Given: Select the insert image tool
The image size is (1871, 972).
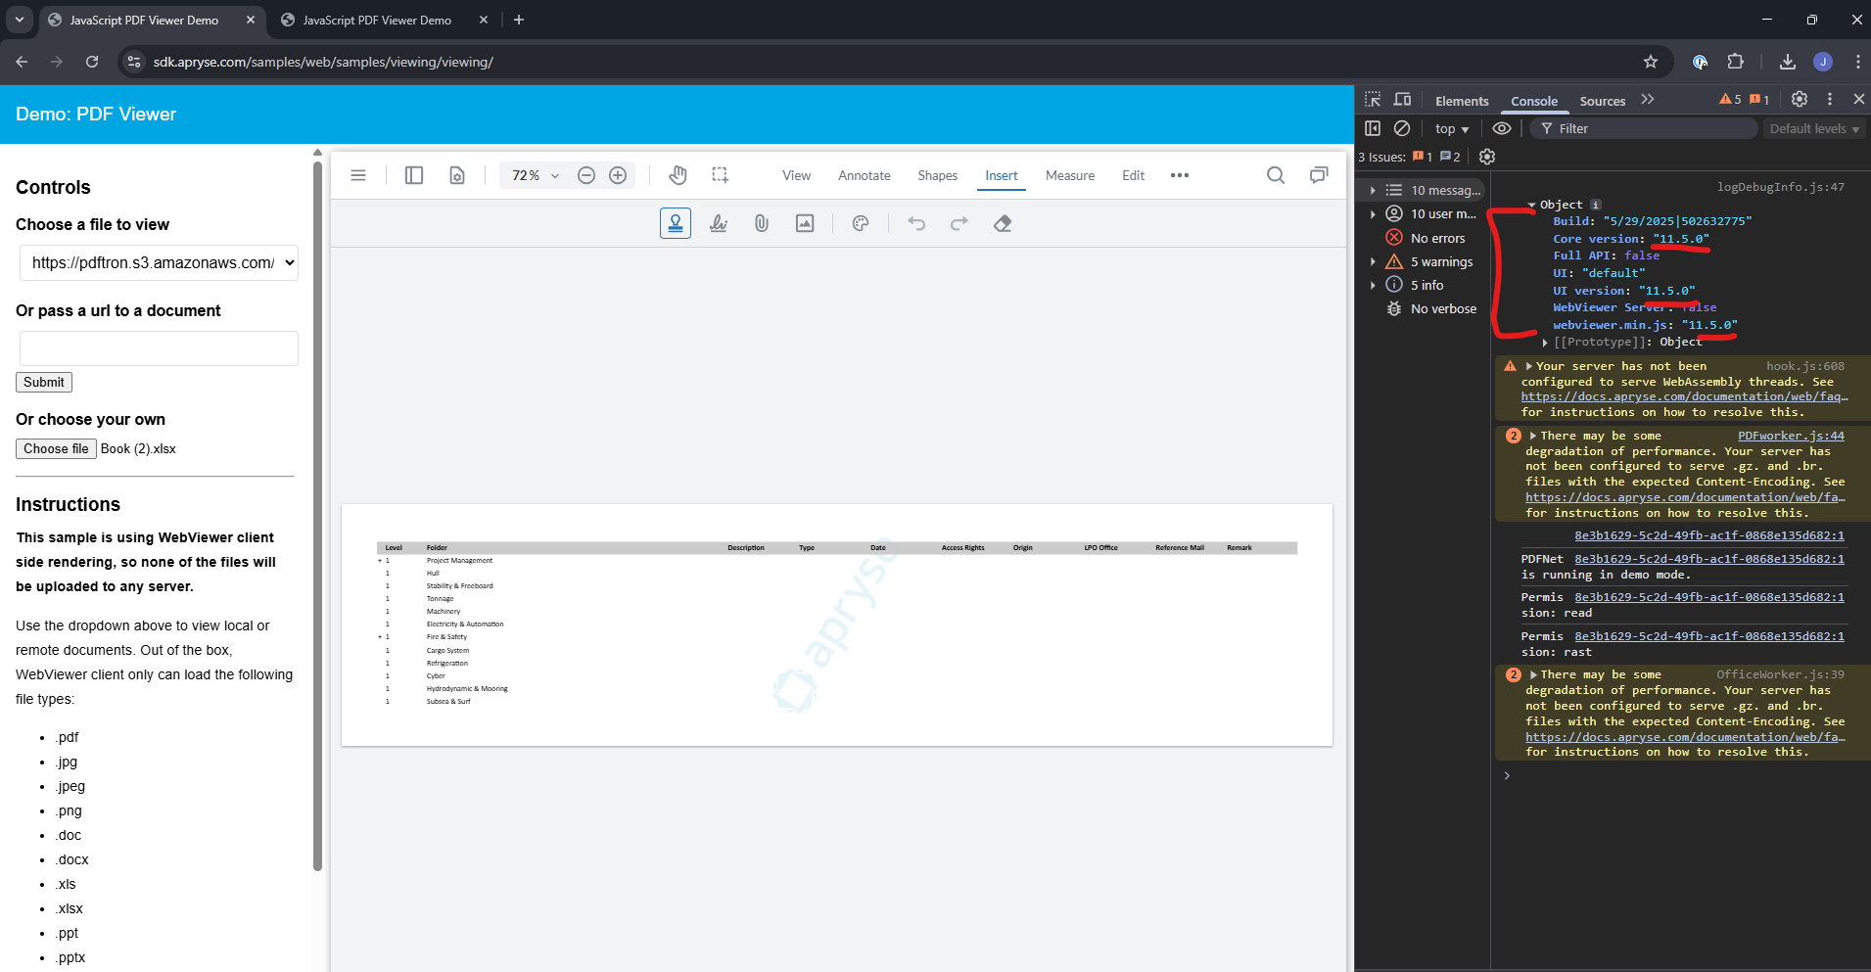Looking at the screenshot, I should (805, 223).
